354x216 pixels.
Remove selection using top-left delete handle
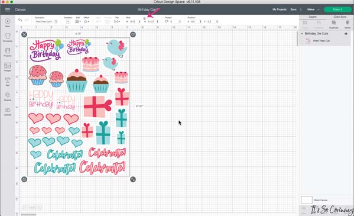24,34
